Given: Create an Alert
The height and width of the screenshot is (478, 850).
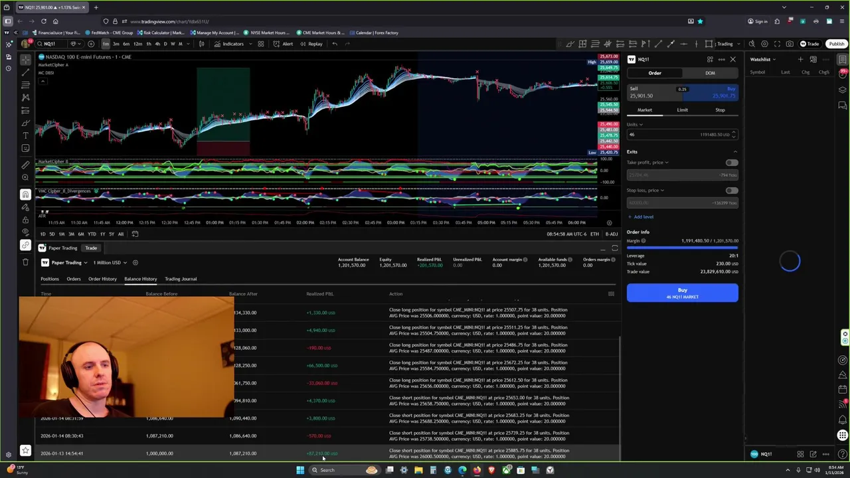Looking at the screenshot, I should point(284,44).
